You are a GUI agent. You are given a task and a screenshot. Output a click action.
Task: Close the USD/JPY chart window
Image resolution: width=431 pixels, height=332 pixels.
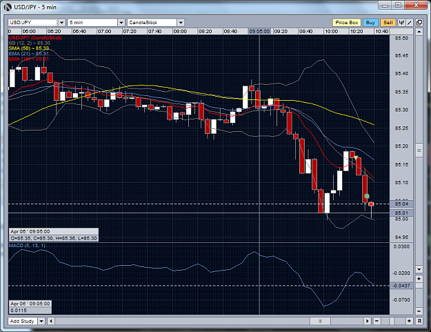coord(416,6)
